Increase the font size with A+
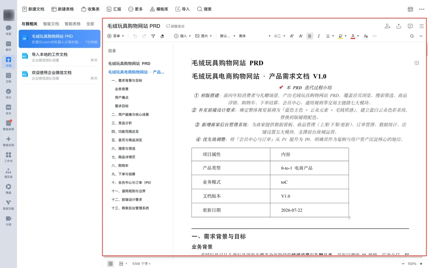The height and width of the screenshot is (268, 429). coord(292,36)
